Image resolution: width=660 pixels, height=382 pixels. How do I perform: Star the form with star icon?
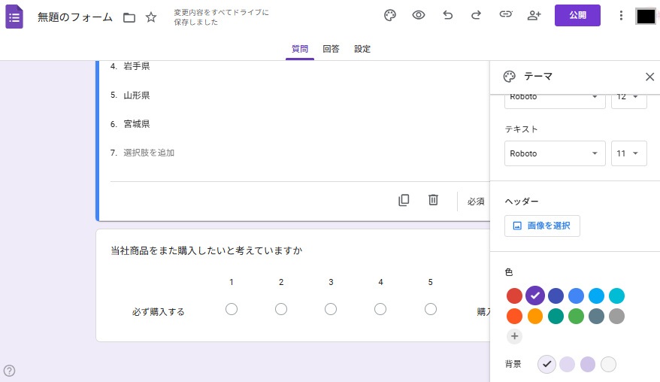151,17
